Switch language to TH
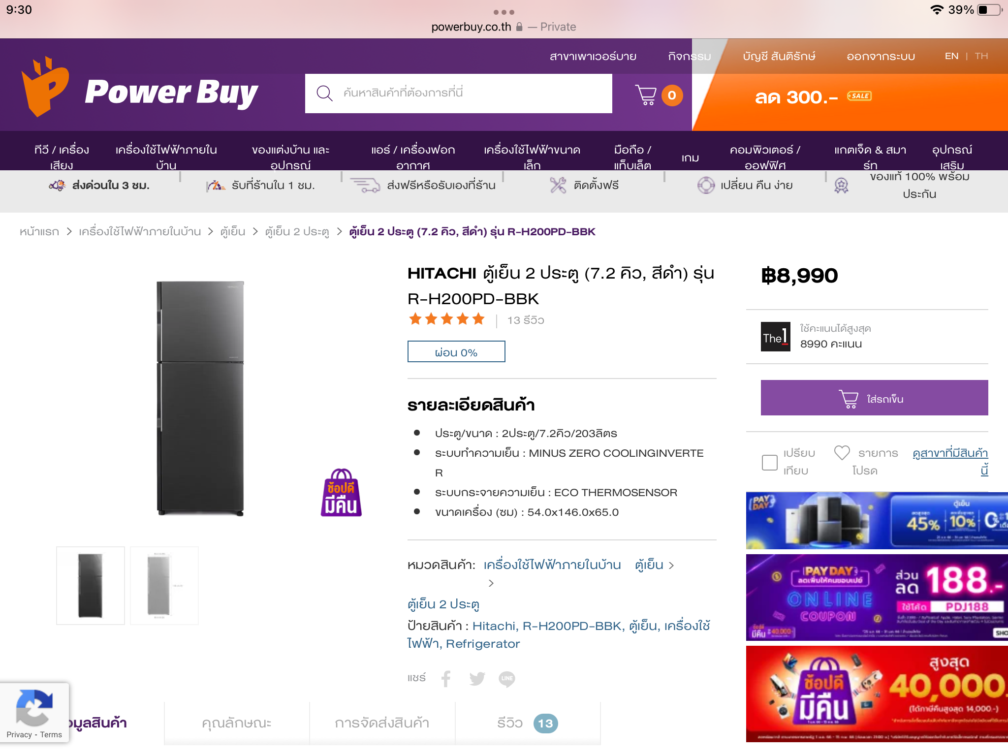This screenshot has width=1008, height=756. (981, 56)
